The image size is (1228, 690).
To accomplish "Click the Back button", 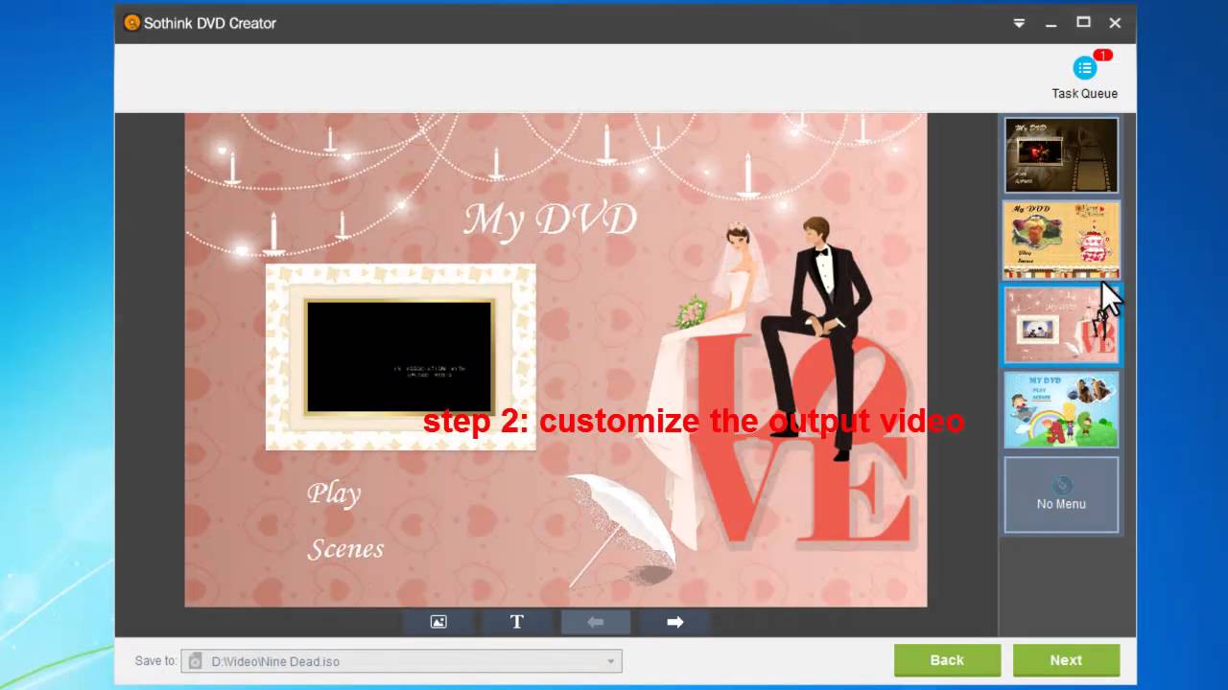I will click(947, 660).
